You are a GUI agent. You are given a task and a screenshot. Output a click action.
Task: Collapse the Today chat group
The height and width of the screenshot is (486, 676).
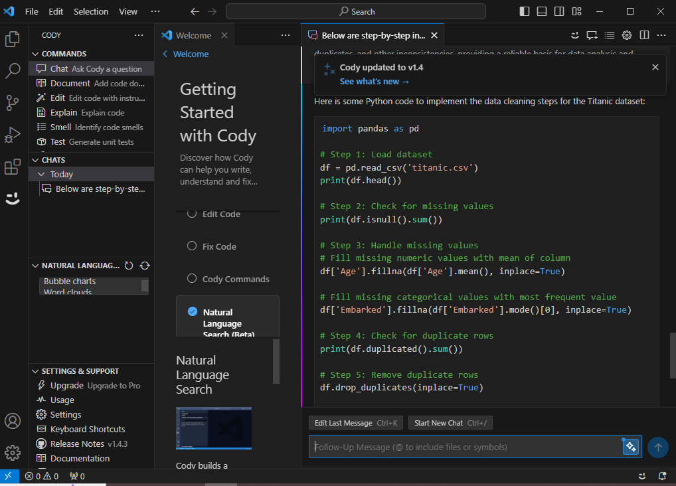point(42,174)
